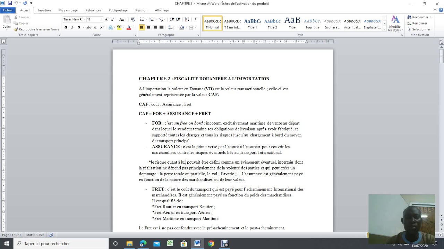Increase paragraph indent
This screenshot has width=444, height=249.
[178, 19]
